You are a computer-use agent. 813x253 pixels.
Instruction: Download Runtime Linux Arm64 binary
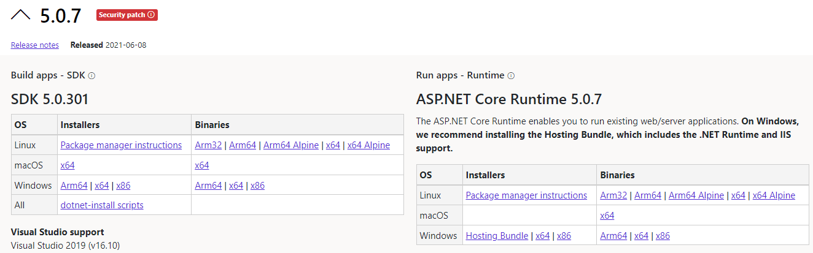(648, 195)
